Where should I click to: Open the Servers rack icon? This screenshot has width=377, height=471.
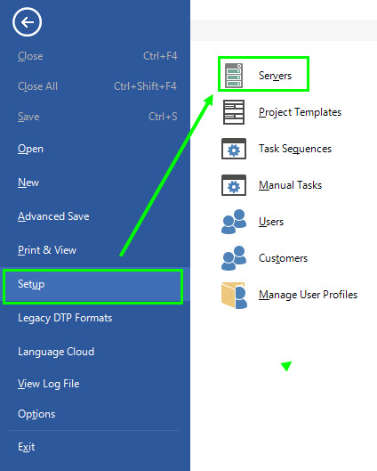click(x=234, y=75)
